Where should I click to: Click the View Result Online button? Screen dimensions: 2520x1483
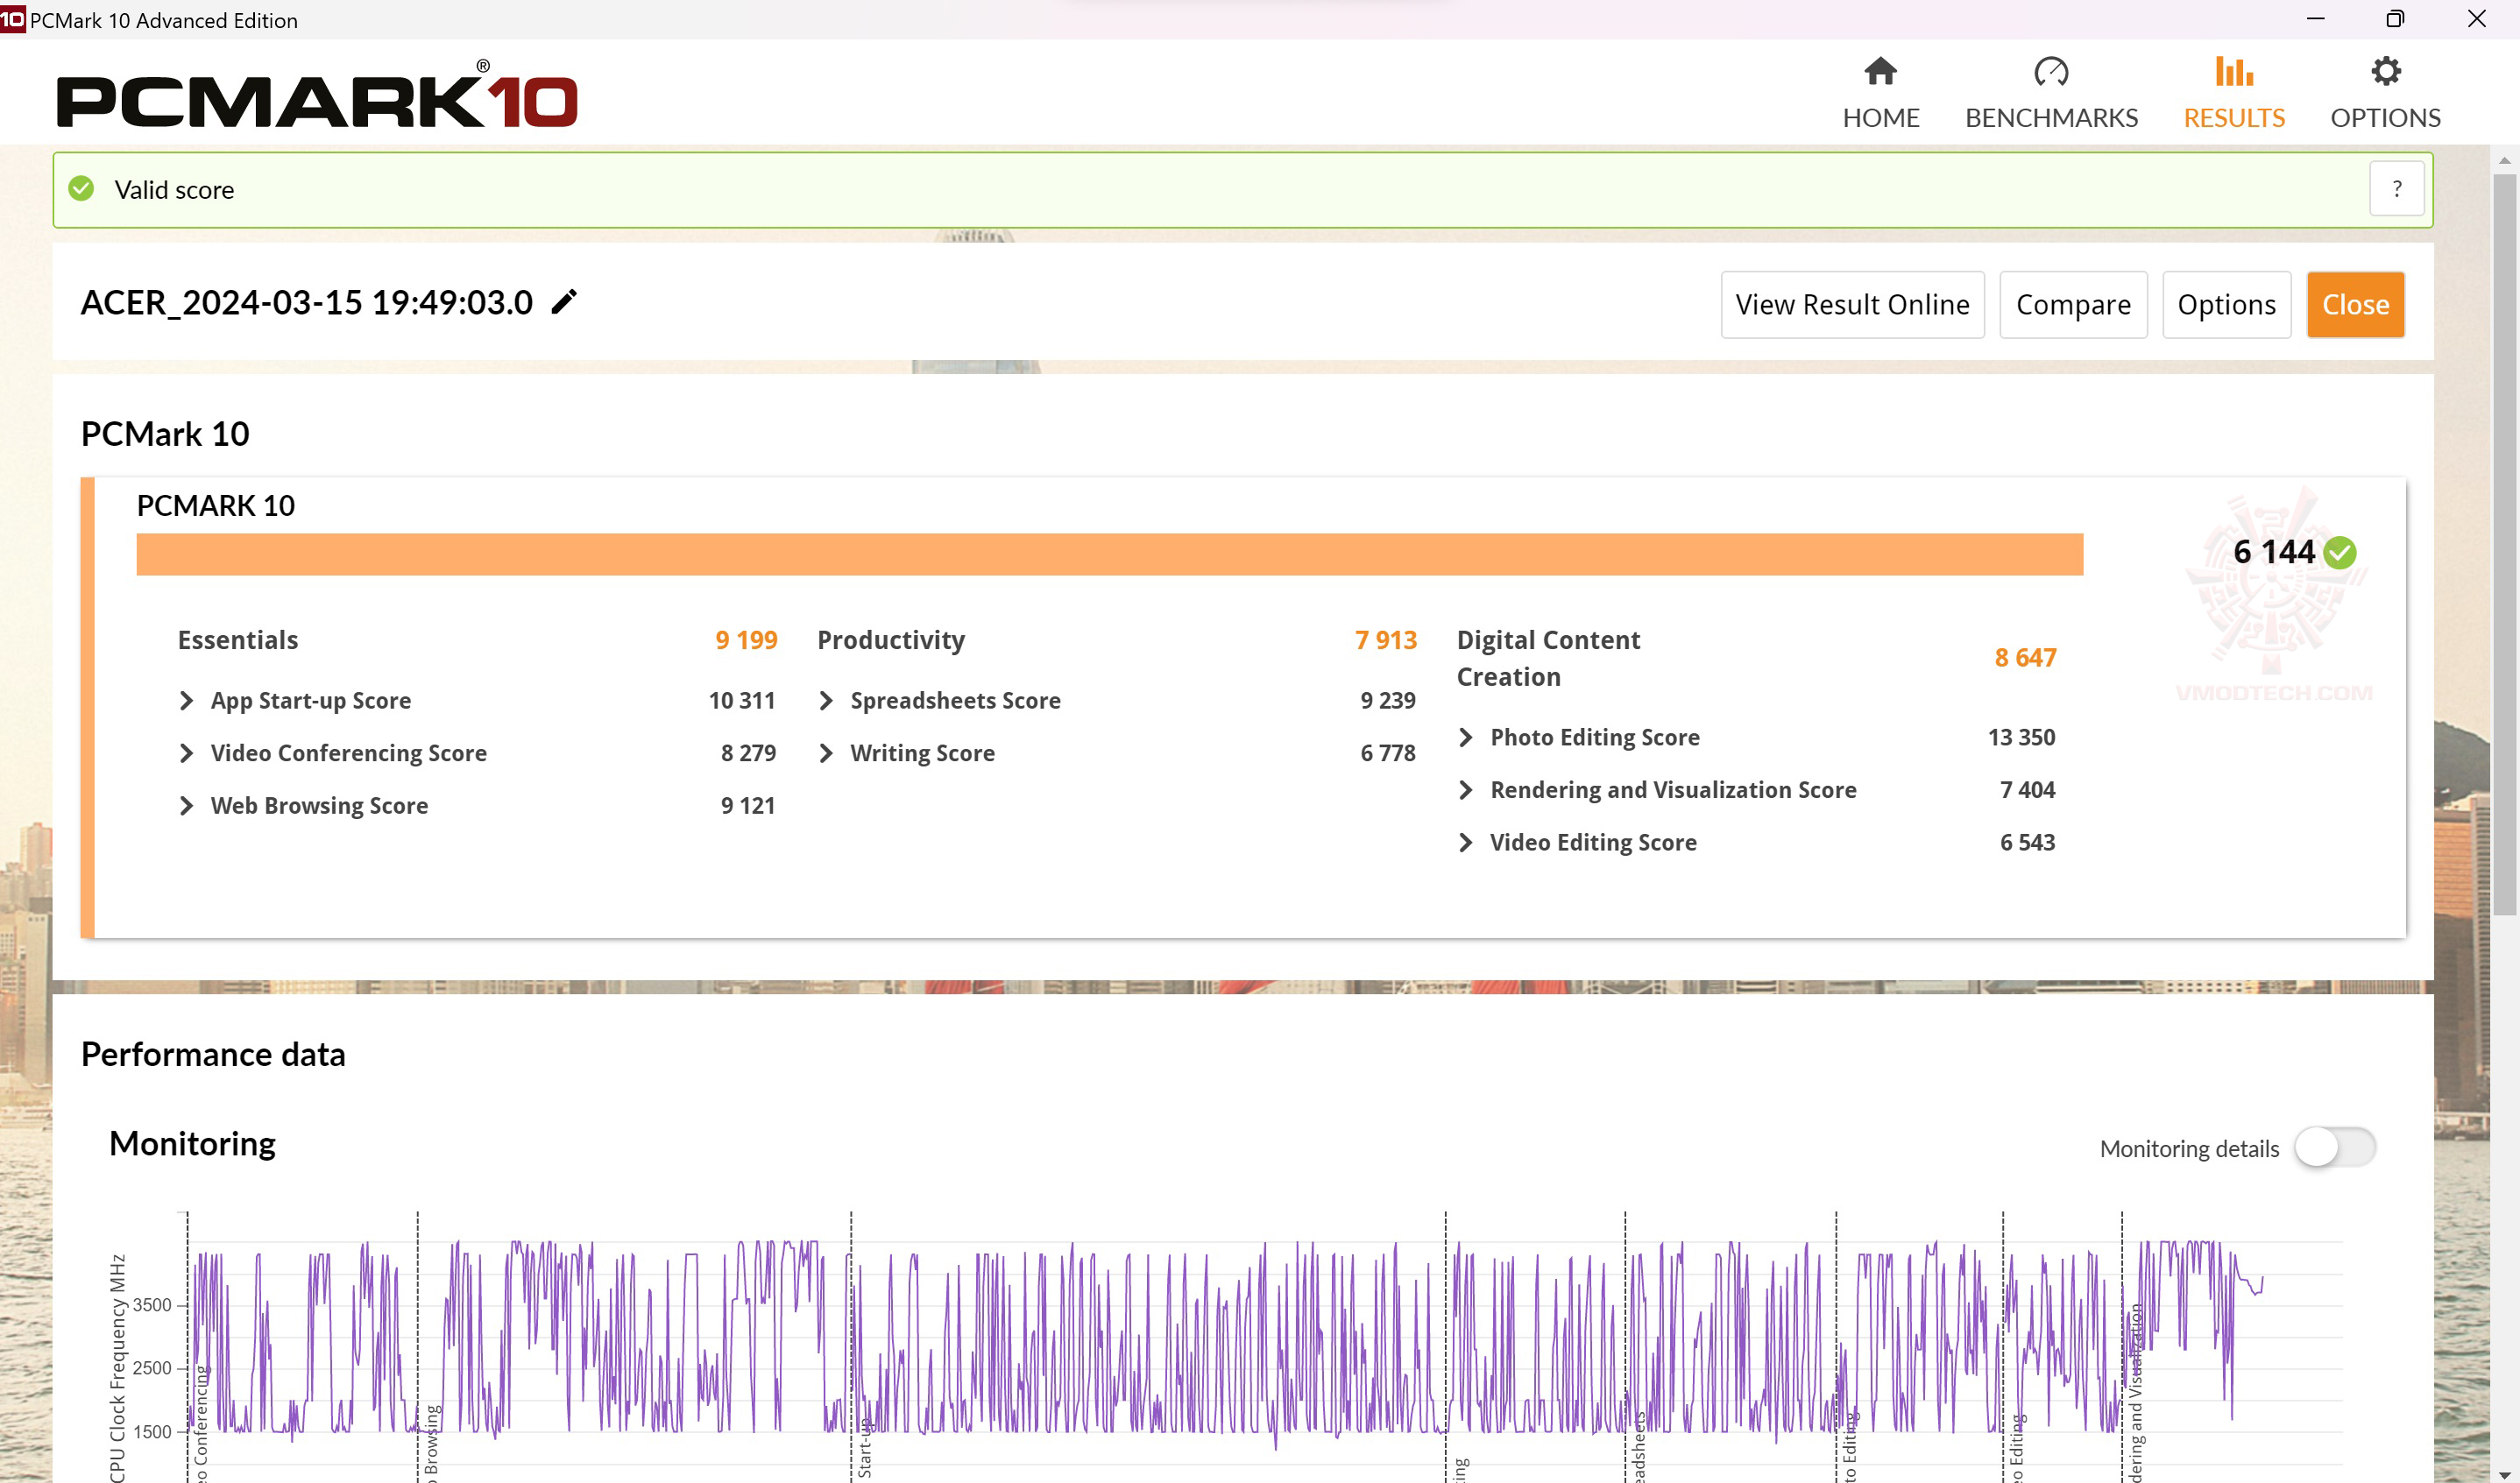coord(1852,305)
